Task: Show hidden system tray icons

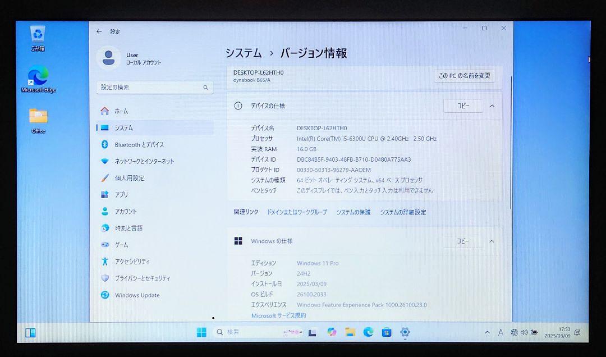Action: pyautogui.click(x=488, y=332)
